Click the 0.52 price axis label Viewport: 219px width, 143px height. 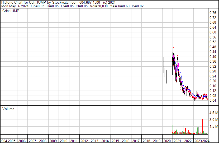213,42
